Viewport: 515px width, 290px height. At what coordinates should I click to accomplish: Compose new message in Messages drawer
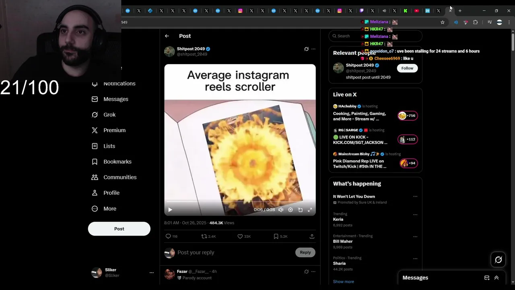pos(487,278)
